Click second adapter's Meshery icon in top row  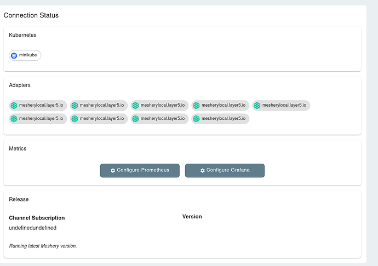(75, 105)
